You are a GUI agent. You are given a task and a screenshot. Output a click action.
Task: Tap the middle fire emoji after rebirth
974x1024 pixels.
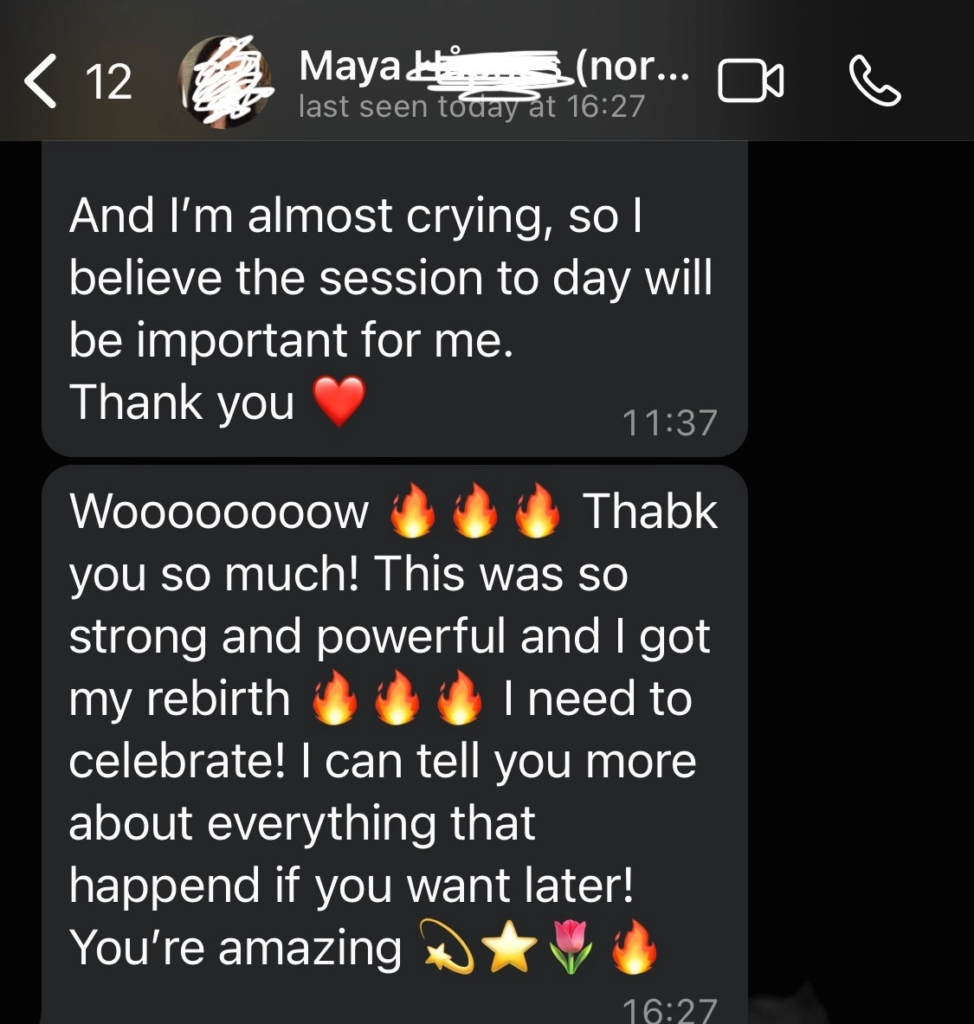pos(397,698)
